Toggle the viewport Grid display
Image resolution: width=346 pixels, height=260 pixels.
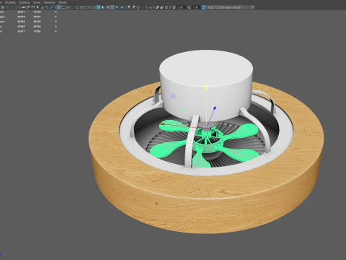(58, 7)
